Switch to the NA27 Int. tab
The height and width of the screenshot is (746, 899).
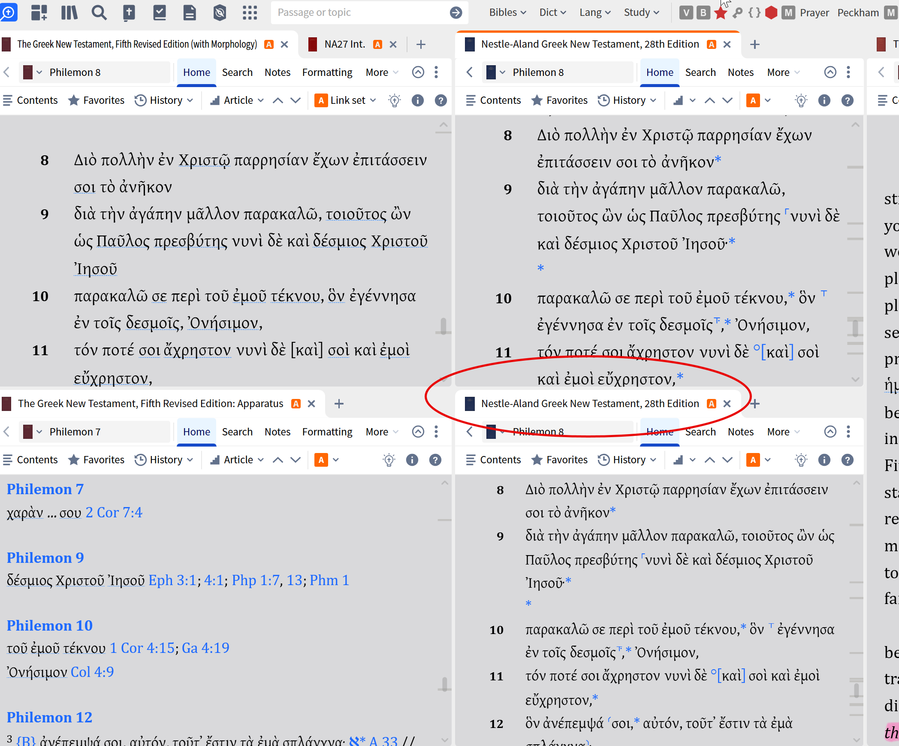(x=344, y=44)
